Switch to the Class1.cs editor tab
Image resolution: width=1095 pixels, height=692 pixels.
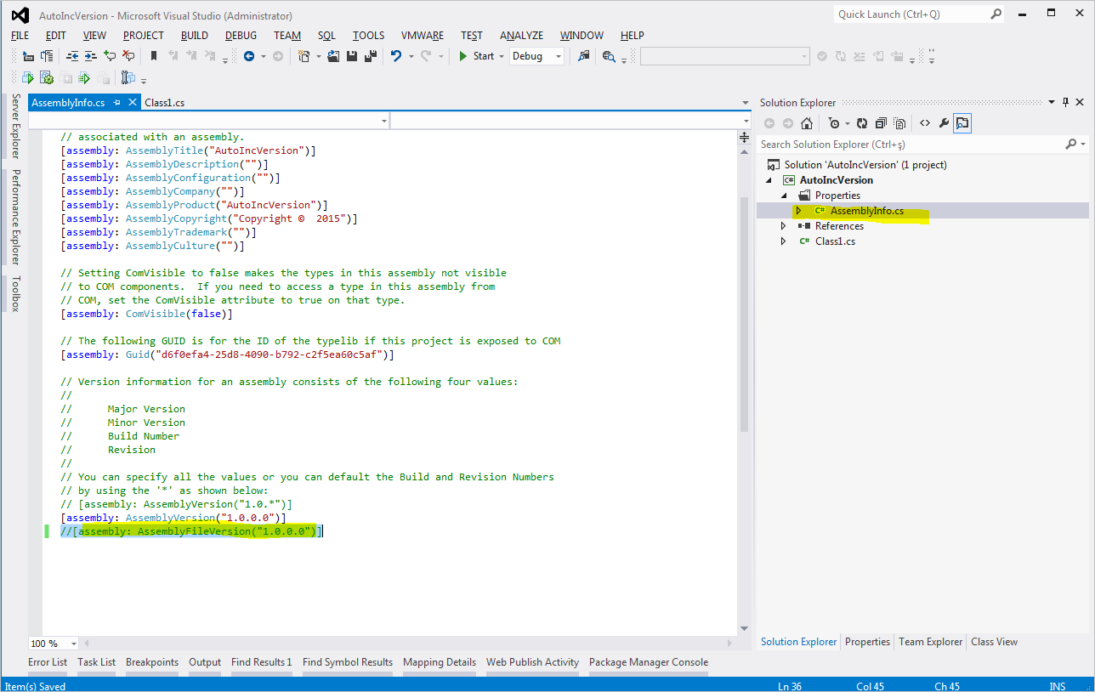tap(164, 102)
